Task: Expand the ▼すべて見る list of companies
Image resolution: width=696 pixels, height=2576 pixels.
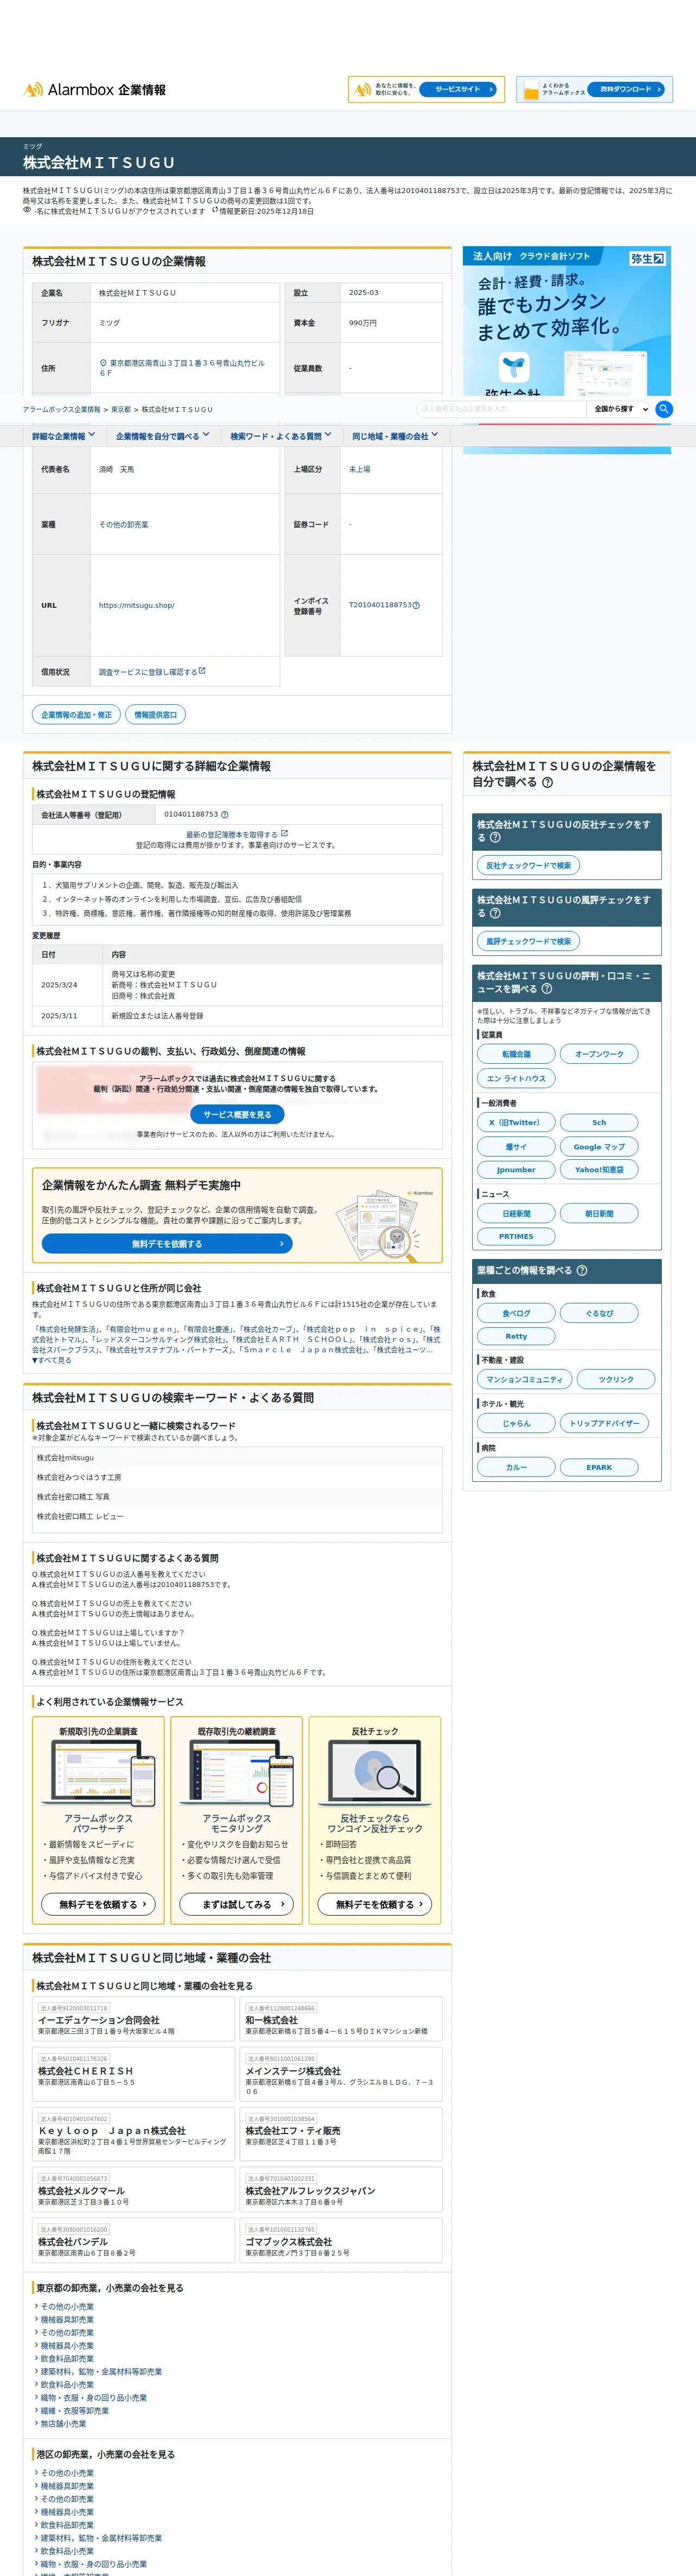Action: click(x=52, y=1360)
